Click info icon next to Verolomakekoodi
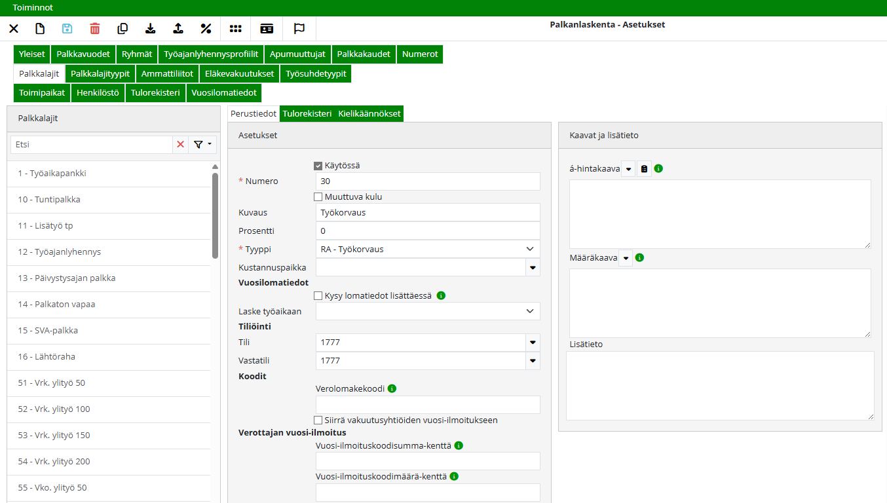The height and width of the screenshot is (503, 887). pyautogui.click(x=392, y=388)
